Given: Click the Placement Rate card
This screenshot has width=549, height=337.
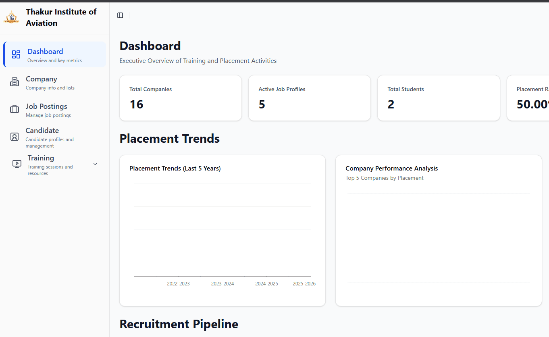Looking at the screenshot, I should pyautogui.click(x=528, y=98).
